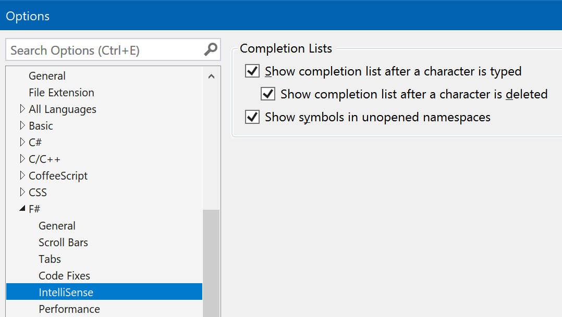This screenshot has width=562, height=317.
Task: Open Tabs under F#
Action: coord(50,259)
